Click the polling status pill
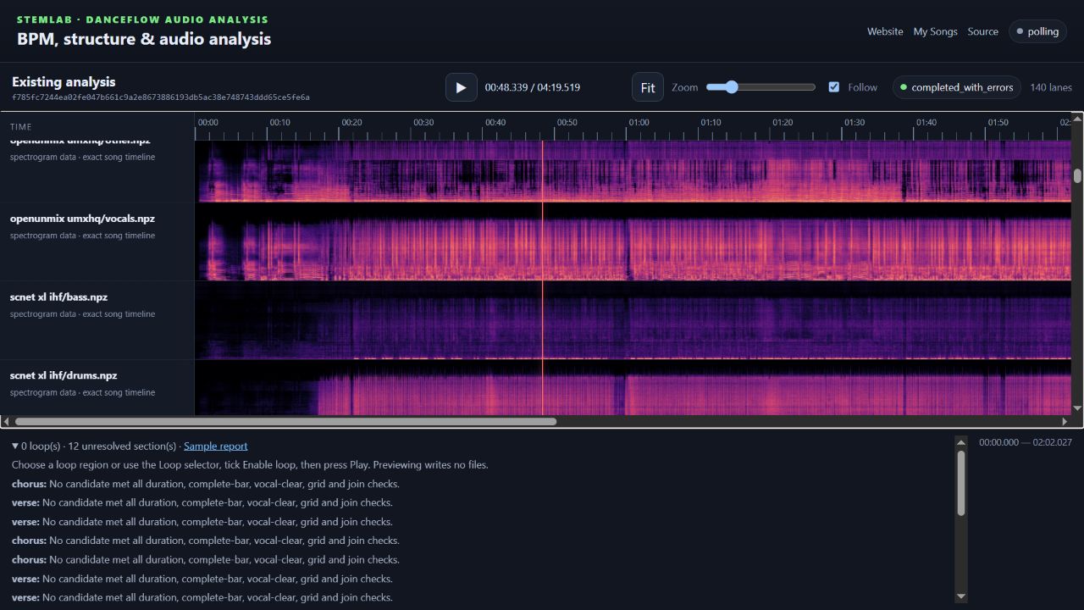The image size is (1084, 610). click(1037, 31)
